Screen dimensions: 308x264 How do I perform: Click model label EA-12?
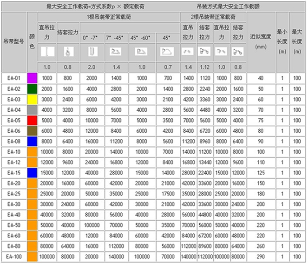(x=14, y=162)
